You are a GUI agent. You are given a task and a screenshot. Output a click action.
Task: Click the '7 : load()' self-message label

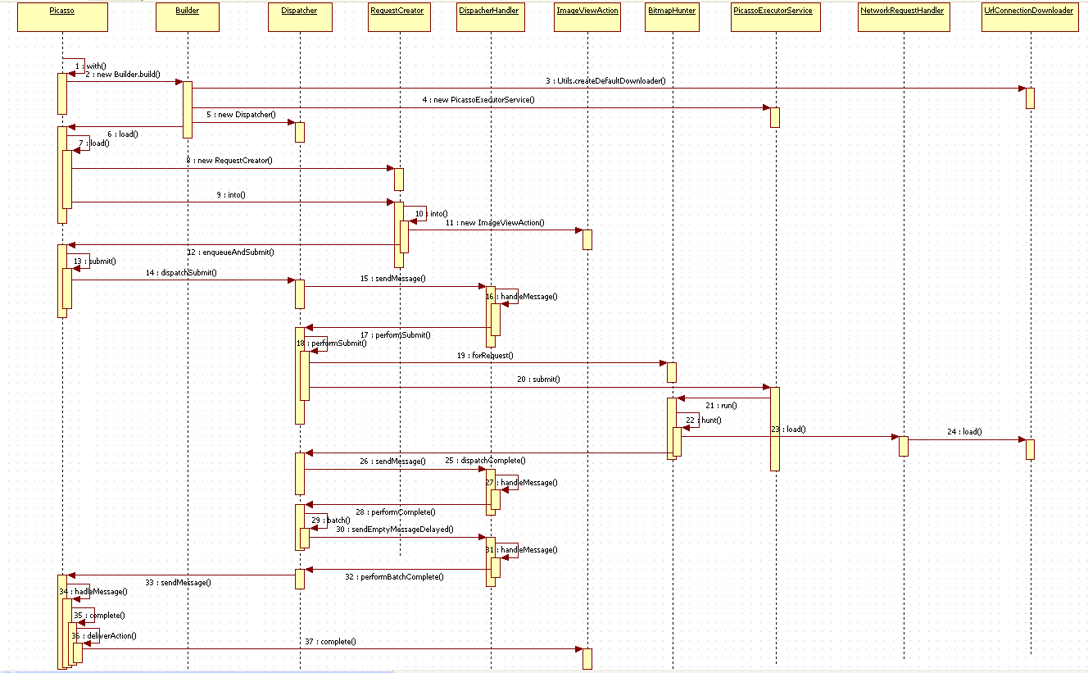pos(93,143)
